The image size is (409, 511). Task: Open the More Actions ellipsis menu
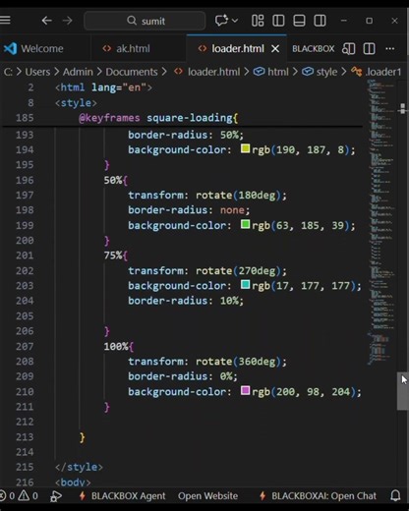tap(390, 49)
